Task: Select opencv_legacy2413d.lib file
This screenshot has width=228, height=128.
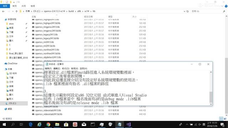Action: click(x=47, y=38)
